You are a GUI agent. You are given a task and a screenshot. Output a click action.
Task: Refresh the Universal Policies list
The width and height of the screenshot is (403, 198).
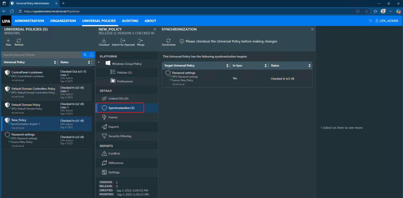coord(19,40)
